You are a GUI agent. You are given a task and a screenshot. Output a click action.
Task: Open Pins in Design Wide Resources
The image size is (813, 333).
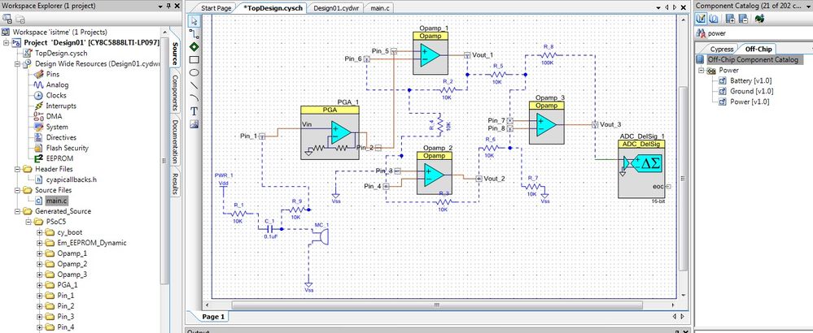52,75
